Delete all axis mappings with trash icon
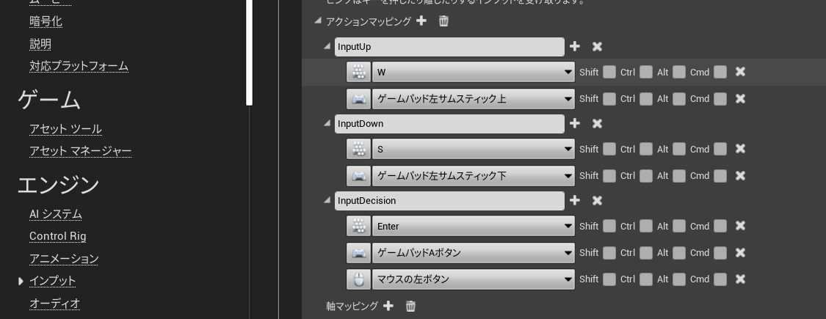This screenshot has height=319, width=826. click(x=411, y=306)
